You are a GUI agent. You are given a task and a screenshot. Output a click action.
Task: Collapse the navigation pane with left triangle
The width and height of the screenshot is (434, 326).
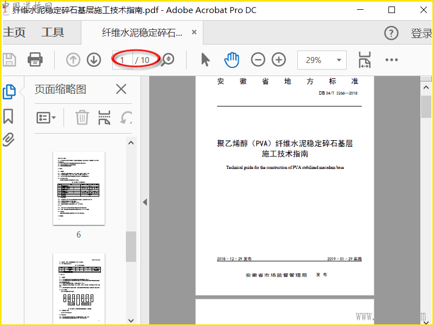(145, 202)
